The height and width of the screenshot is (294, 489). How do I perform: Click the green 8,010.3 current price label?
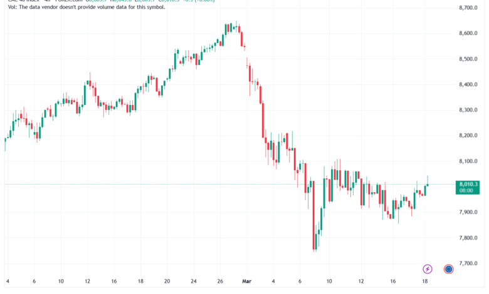468,187
